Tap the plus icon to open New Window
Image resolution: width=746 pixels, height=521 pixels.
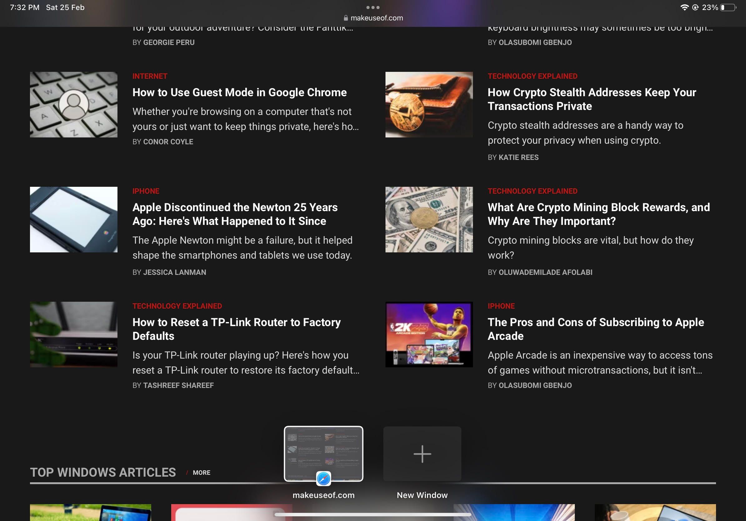click(422, 454)
